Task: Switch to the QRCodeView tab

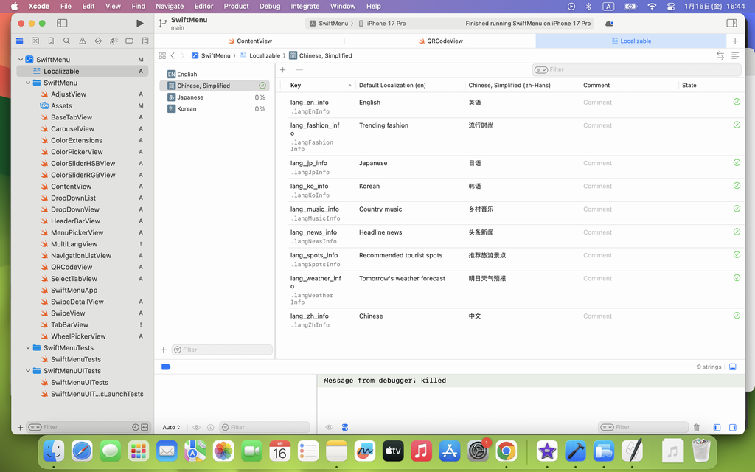Action: tap(445, 41)
